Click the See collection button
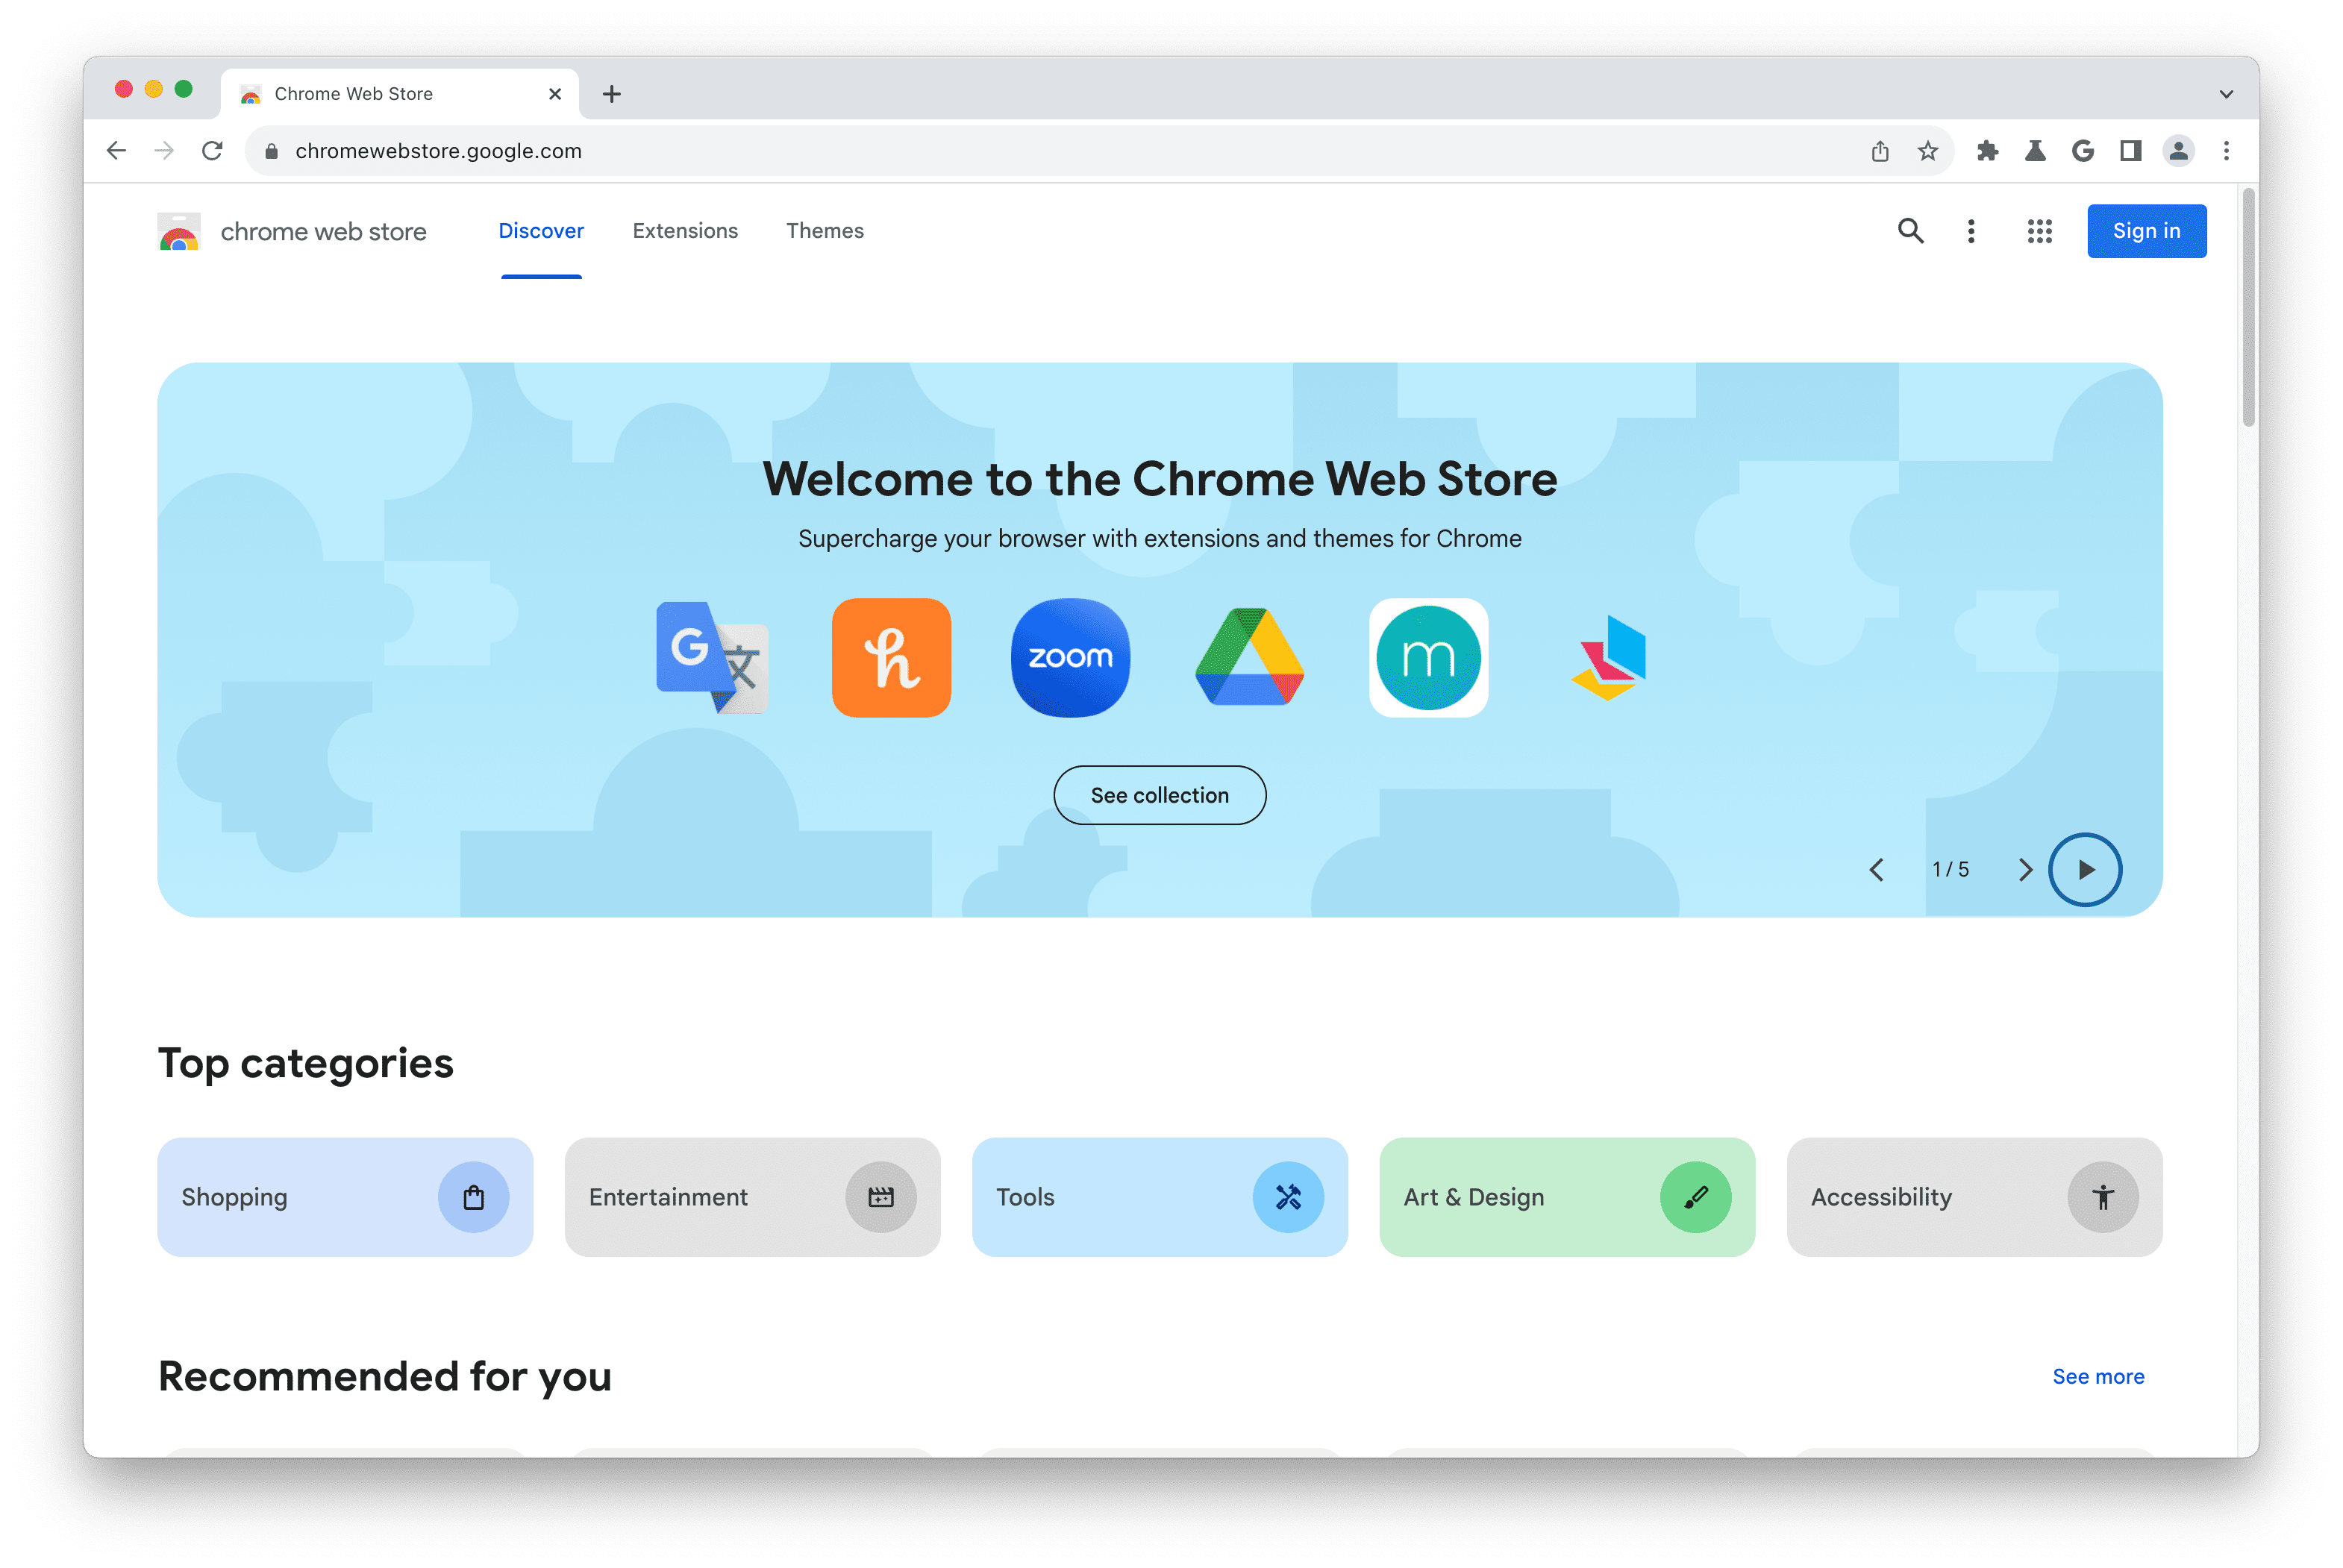The width and height of the screenshot is (2343, 1568). pos(1160,794)
